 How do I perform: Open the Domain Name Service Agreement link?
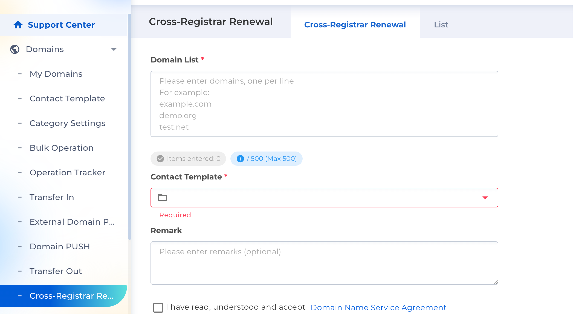coord(378,307)
